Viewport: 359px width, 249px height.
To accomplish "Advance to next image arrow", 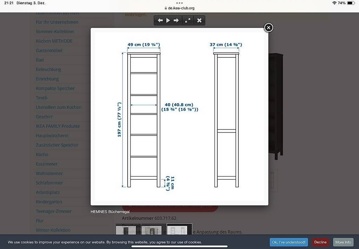I will click(x=176, y=21).
